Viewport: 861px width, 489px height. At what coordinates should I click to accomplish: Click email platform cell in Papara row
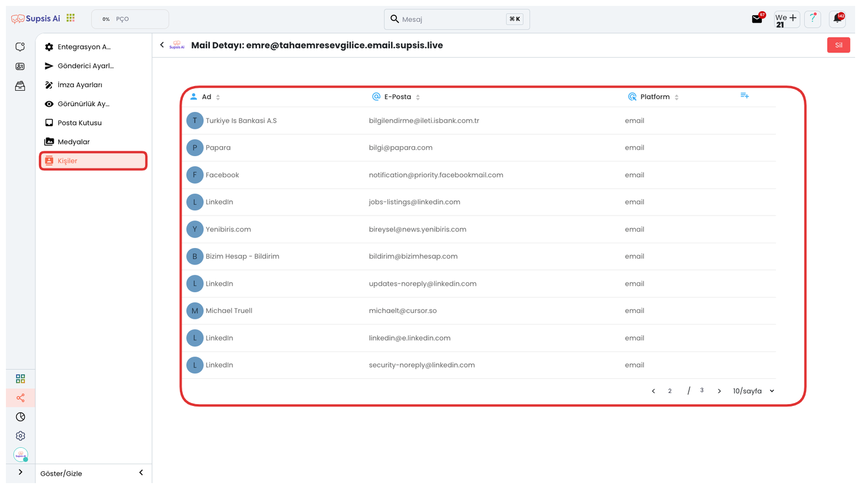point(635,148)
